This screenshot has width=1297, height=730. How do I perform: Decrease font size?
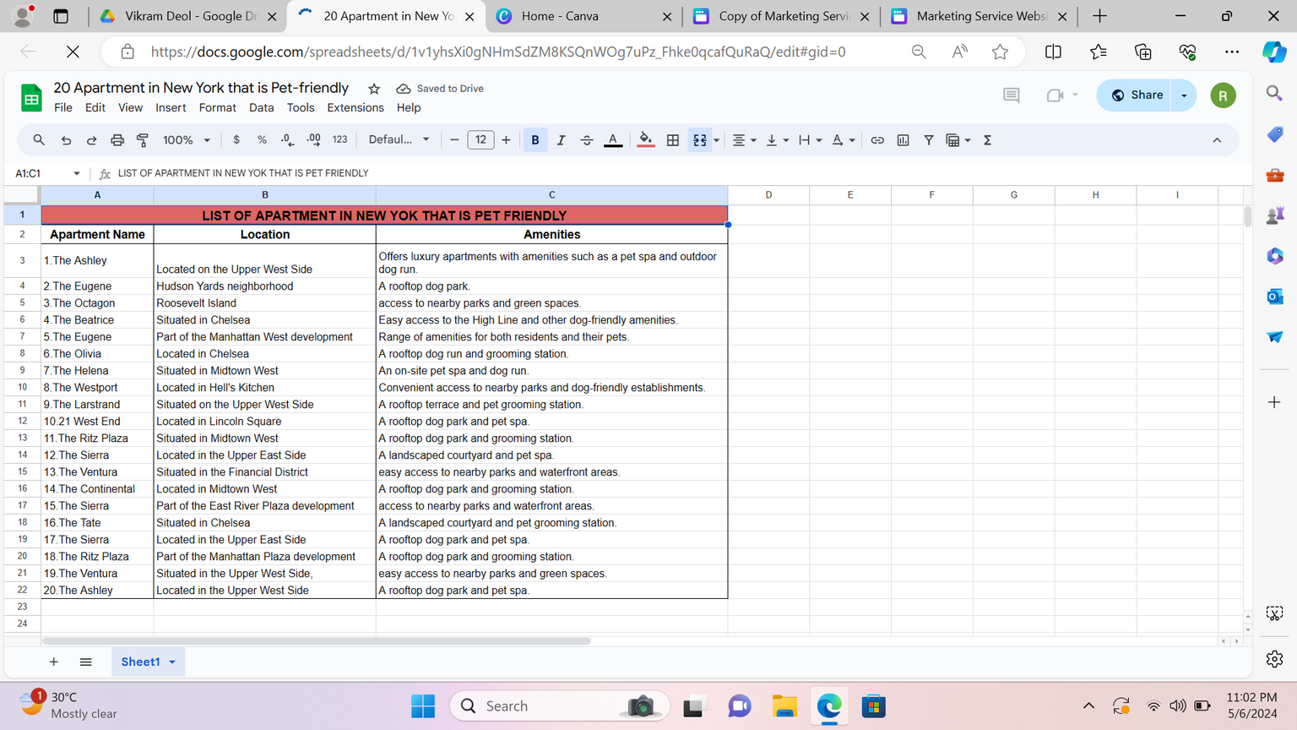454,140
